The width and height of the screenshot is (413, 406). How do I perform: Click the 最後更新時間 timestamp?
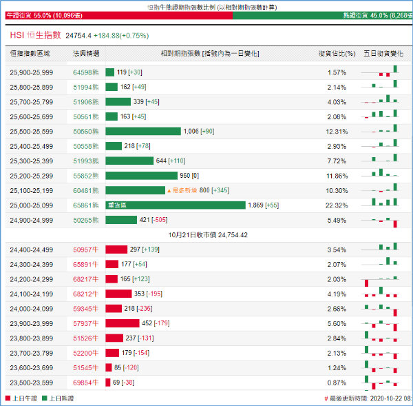click(368, 398)
